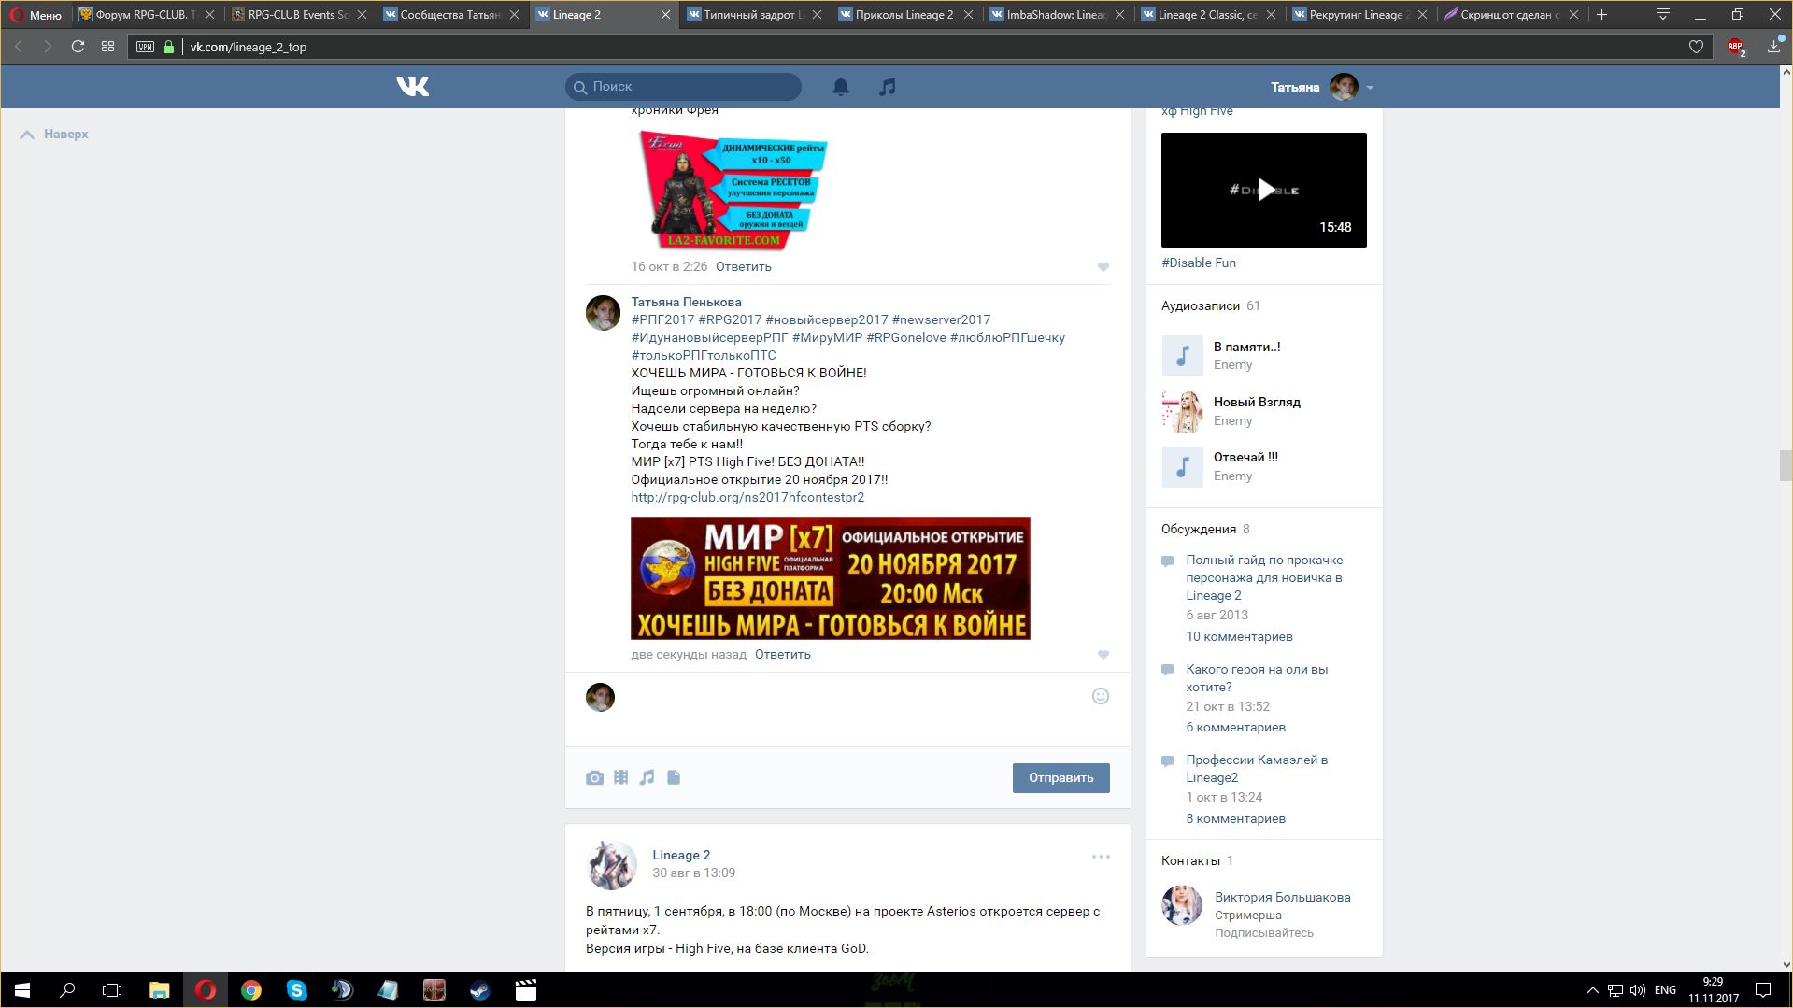Open the Windows Start menu
1793x1008 pixels.
click(22, 990)
